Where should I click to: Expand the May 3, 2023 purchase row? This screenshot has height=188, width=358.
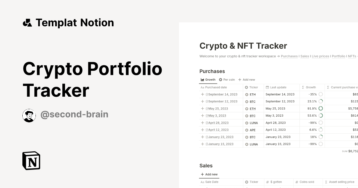click(x=202, y=115)
